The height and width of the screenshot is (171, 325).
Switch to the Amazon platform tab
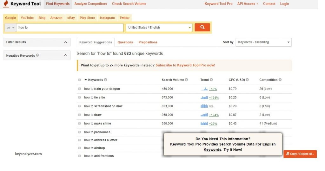tap(56, 18)
